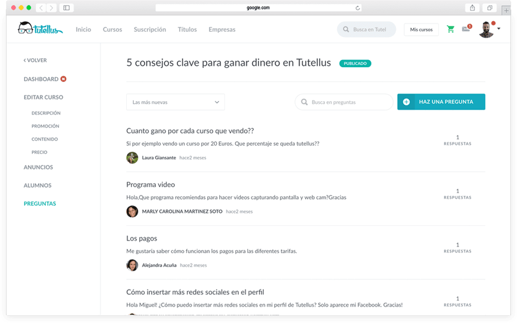Open Cómo insertar más redes sociales question
The height and width of the screenshot is (323, 517).
pos(195,292)
